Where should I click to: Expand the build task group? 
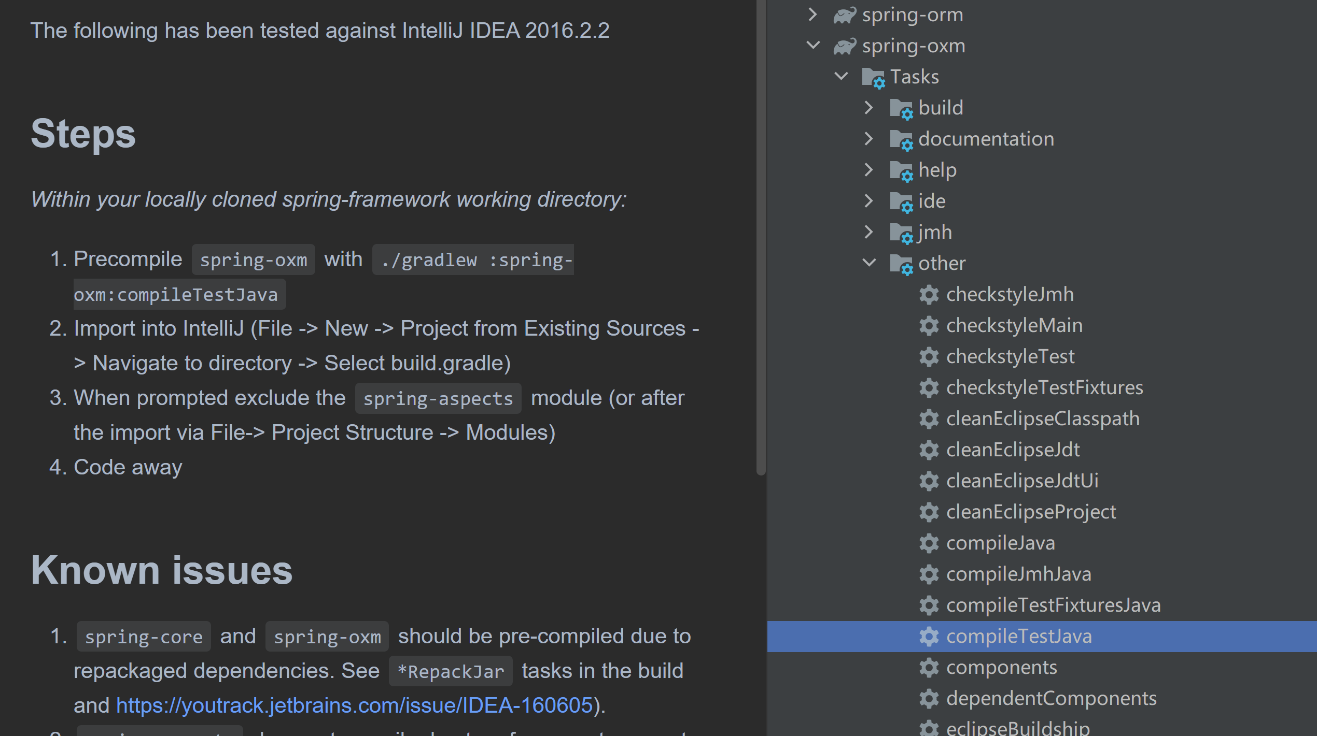coord(869,108)
